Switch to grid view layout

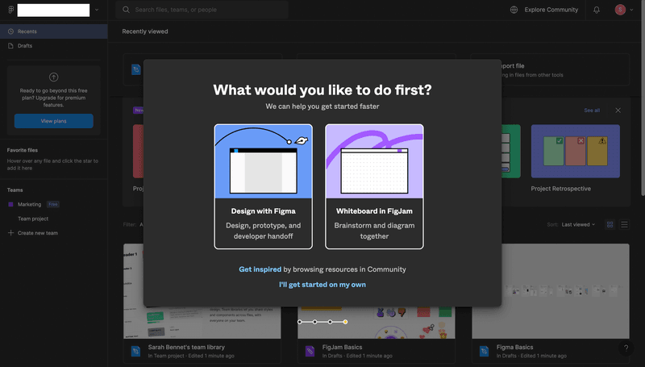pyautogui.click(x=610, y=224)
